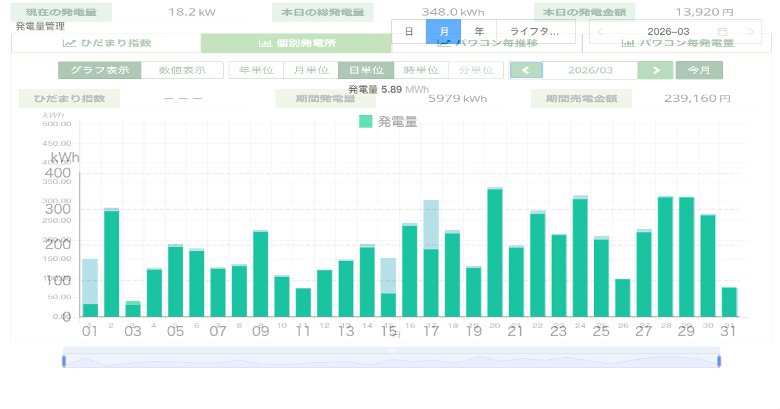Select the 年 period option
Screen dimensions: 780x409
point(479,32)
